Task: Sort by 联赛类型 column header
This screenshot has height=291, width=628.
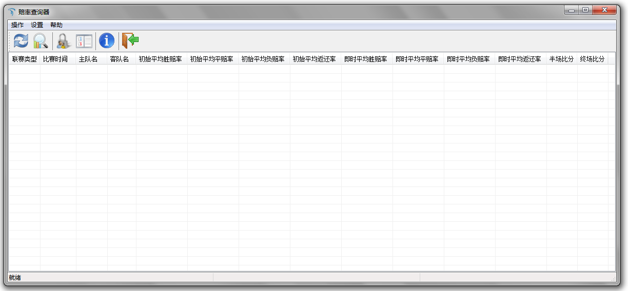Action: coord(25,59)
